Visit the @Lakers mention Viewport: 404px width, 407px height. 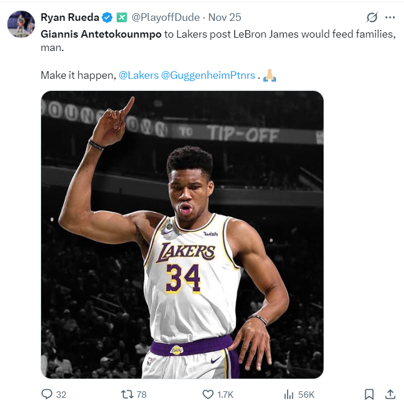click(x=138, y=75)
